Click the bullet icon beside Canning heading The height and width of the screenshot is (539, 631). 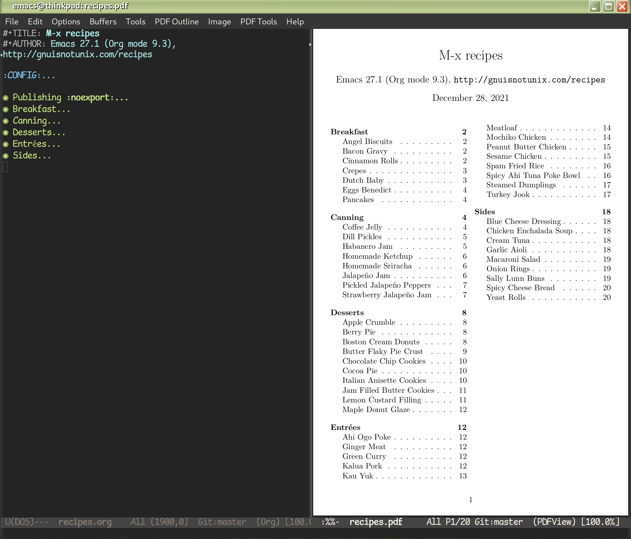(5, 121)
